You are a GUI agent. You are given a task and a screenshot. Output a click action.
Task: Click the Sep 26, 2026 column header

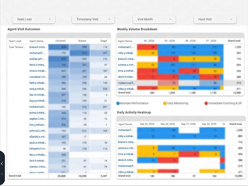[209, 124]
